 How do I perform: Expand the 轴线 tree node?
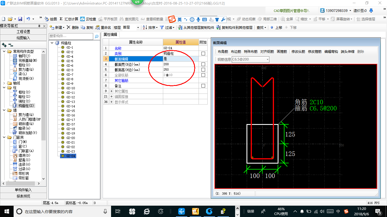tap(4, 83)
